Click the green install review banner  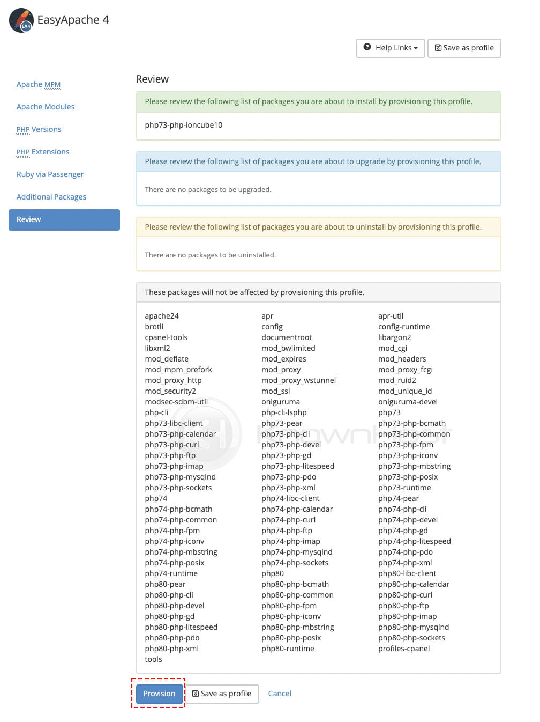tap(318, 101)
